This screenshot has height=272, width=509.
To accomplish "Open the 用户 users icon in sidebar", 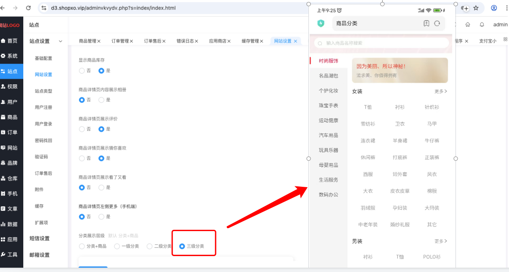I will pos(3,102).
